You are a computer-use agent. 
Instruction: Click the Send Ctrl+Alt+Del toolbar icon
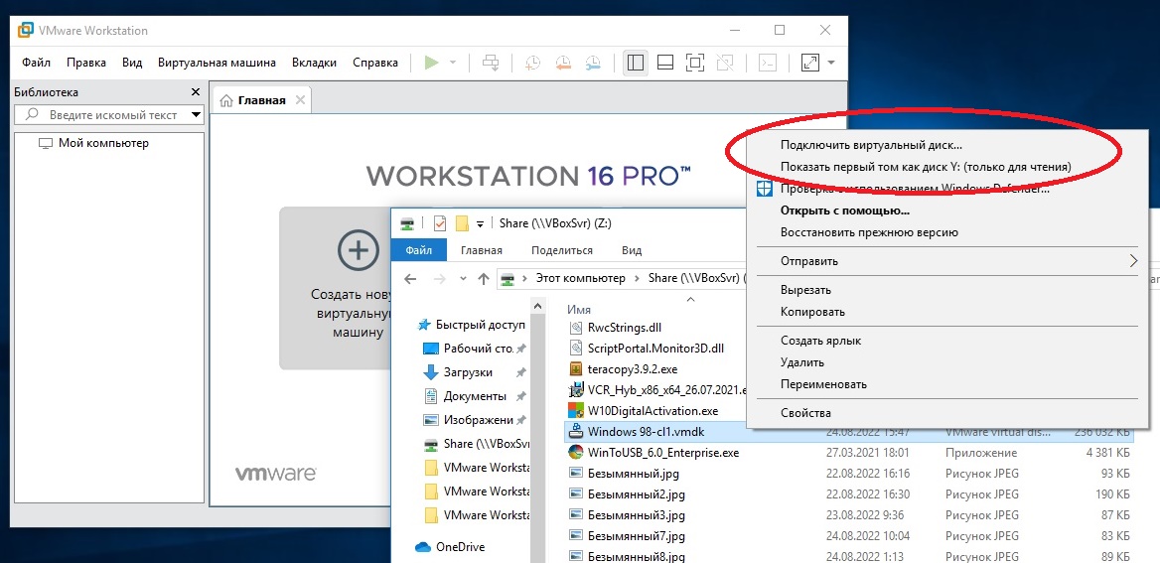tap(492, 63)
